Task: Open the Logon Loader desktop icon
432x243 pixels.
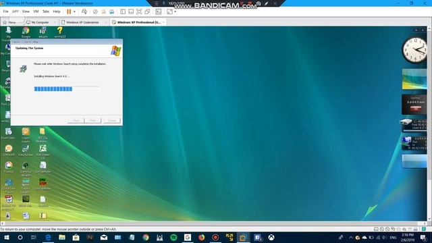Action: click(26, 135)
